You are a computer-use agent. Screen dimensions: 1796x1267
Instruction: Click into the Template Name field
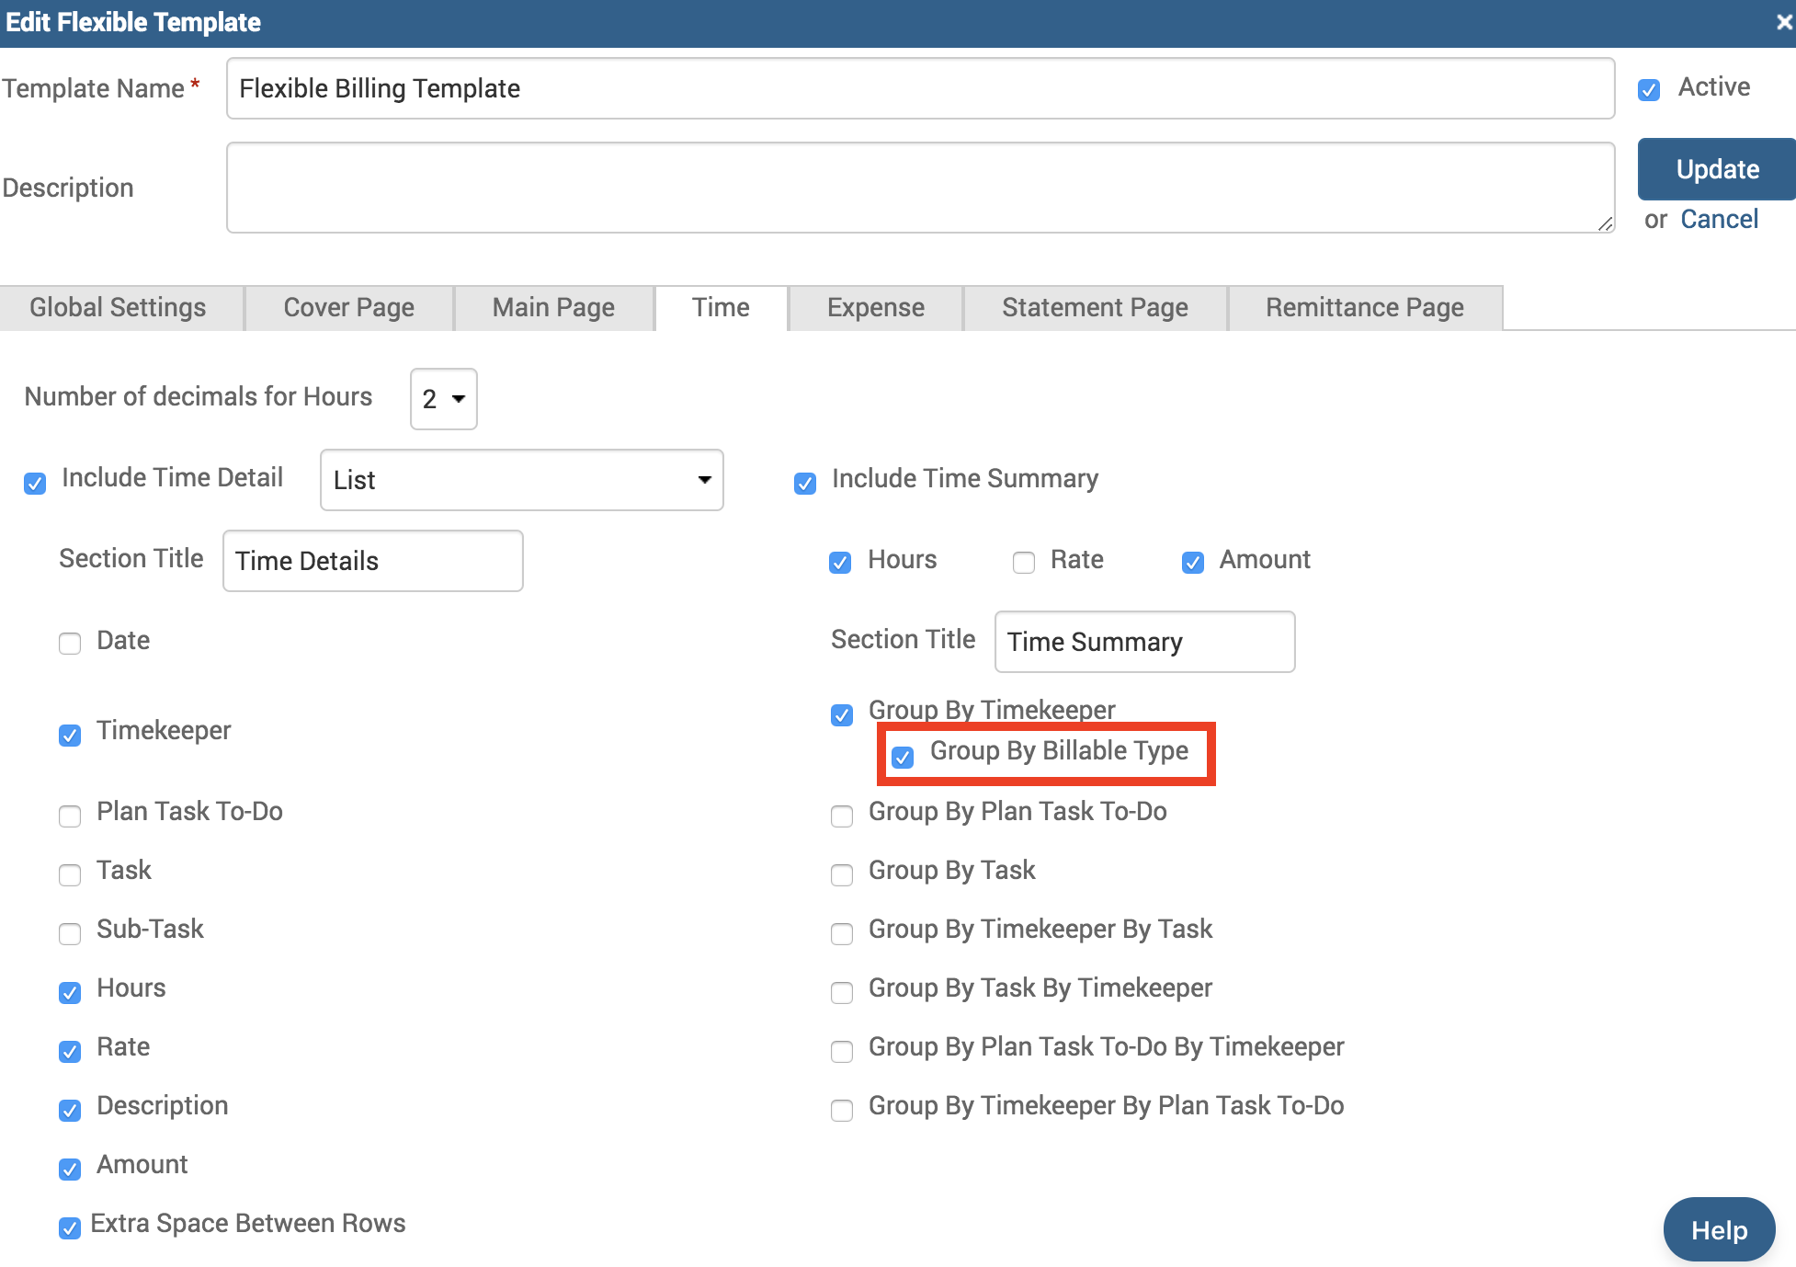pos(919,88)
